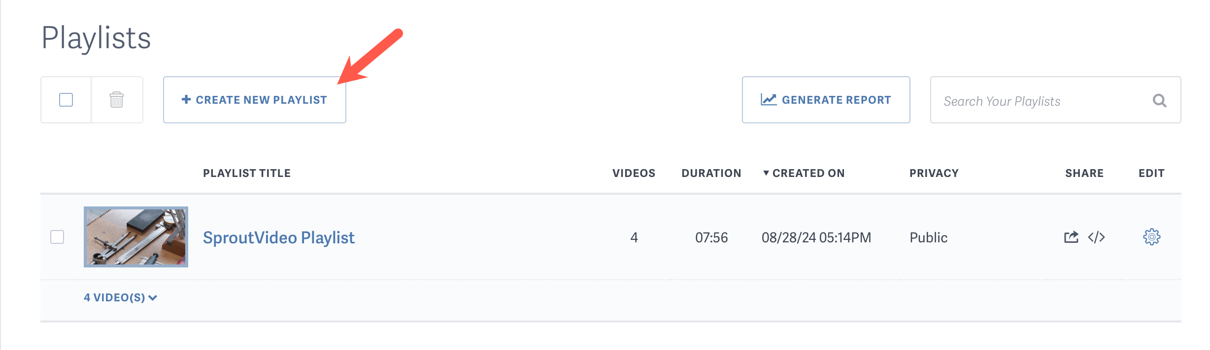
Task: Open SproutVideo Playlist via its title link
Action: [278, 237]
